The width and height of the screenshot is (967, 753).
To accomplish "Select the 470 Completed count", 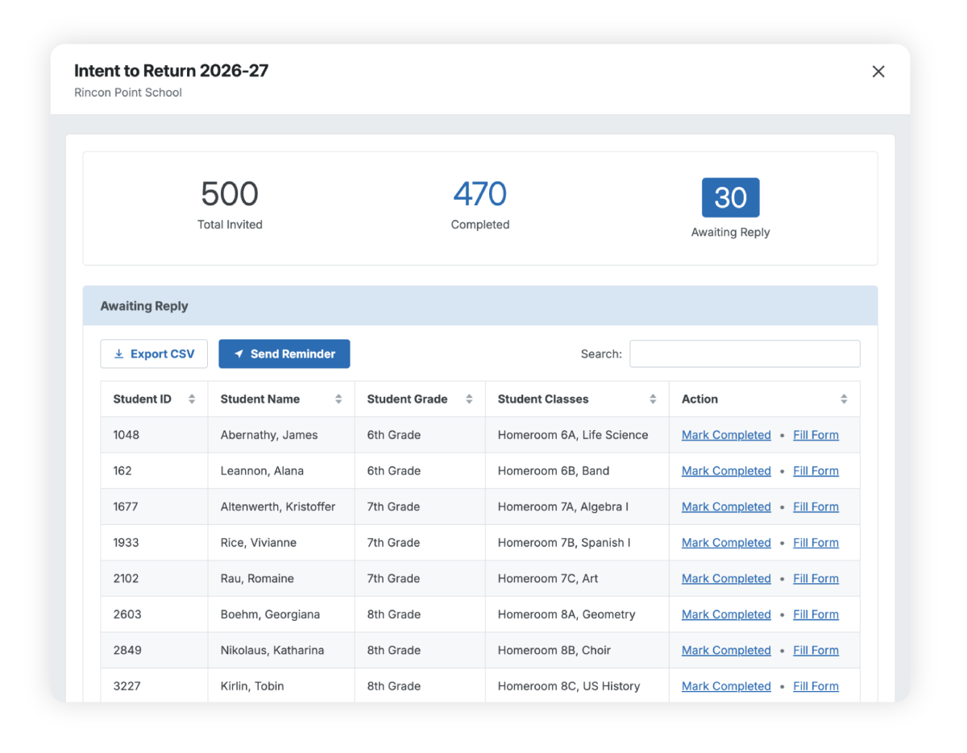I will click(x=480, y=194).
